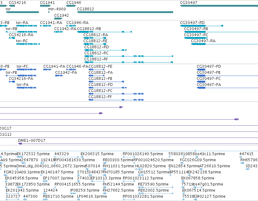Viewport: 258px width, 201px height.
Task: Click the CG30497 gene label
Action: point(189,3)
